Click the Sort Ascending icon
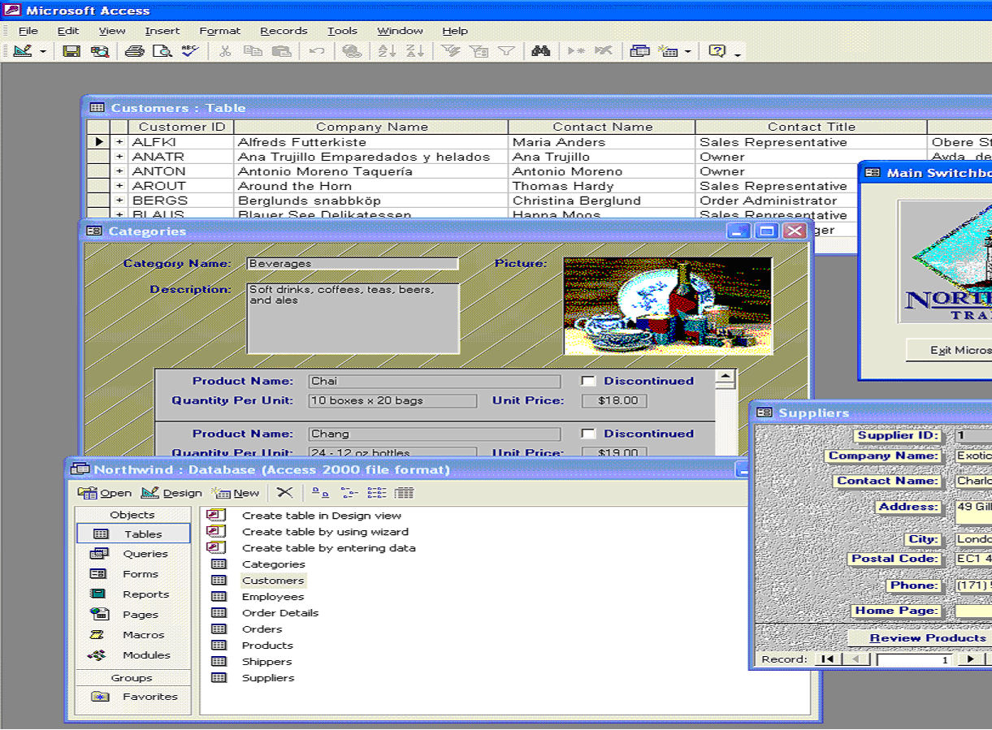This screenshot has width=992, height=730. point(388,51)
